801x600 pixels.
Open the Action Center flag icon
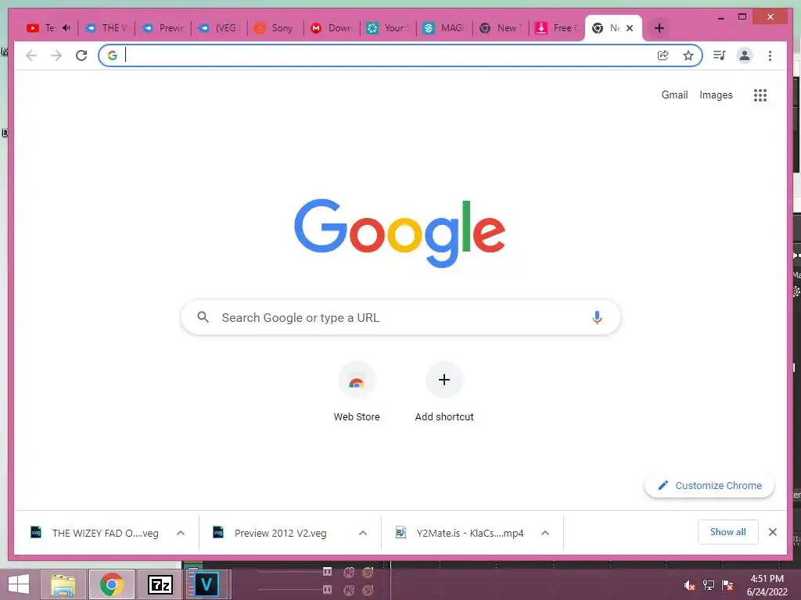coord(727,585)
